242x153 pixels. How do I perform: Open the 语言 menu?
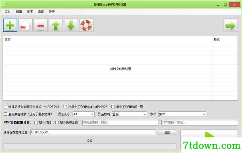click(x=41, y=12)
